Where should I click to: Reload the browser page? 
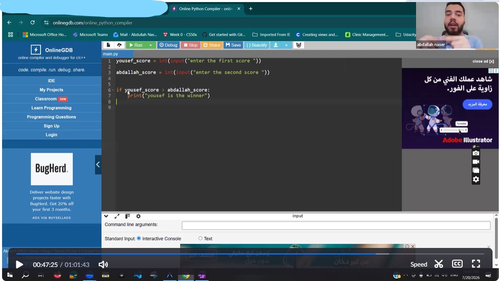pos(32,23)
